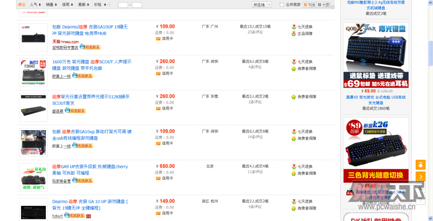Screen dimensions: 433x221
Task: Sort results by 信用
Action: tap(67, 4)
